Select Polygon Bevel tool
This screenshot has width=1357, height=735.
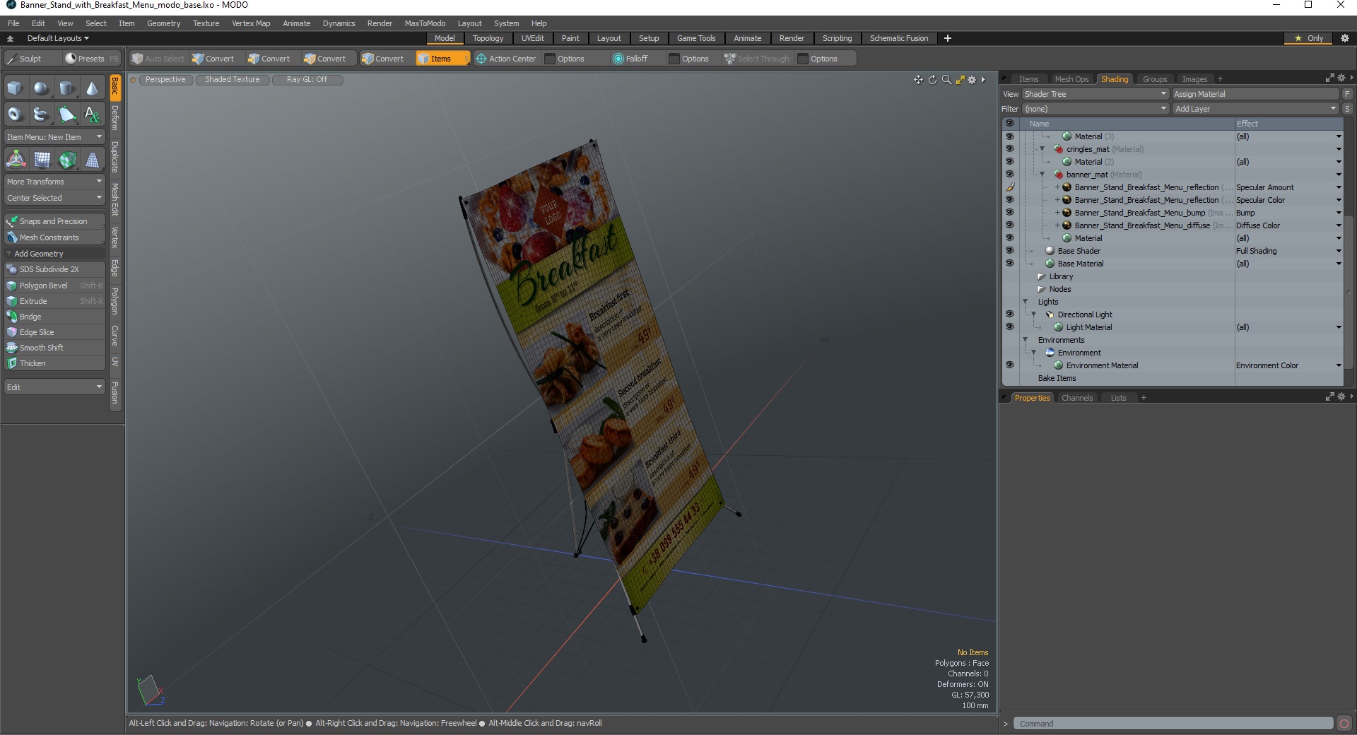click(x=54, y=286)
